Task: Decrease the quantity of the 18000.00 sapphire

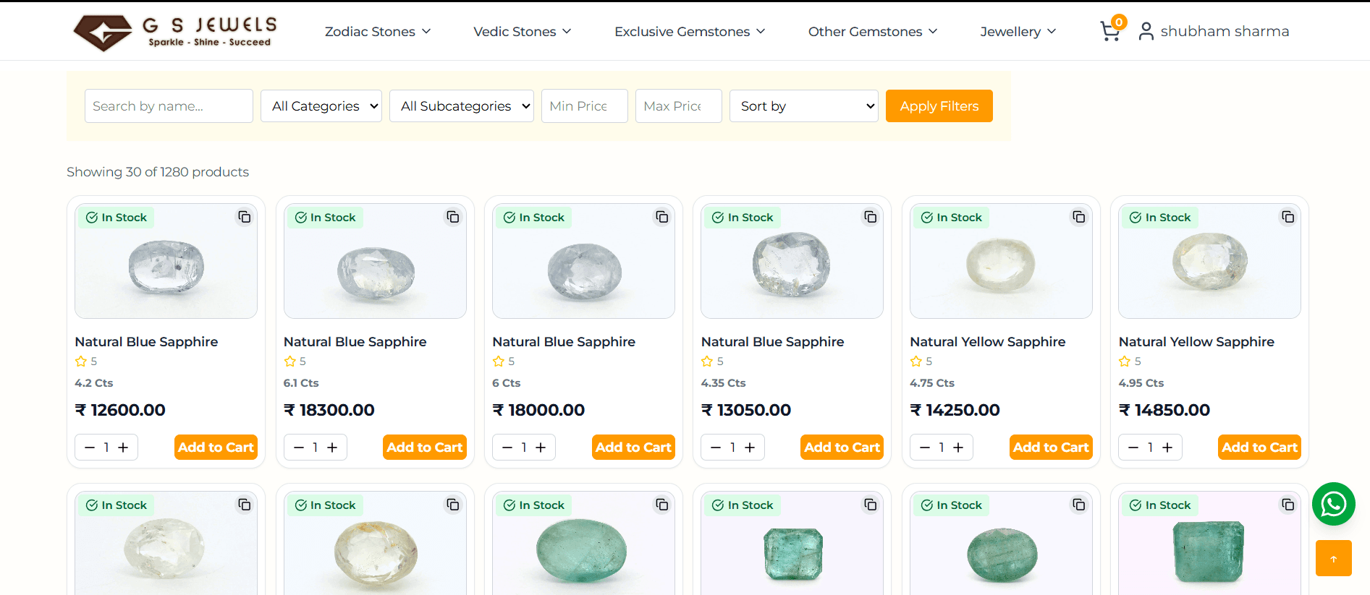Action: [x=507, y=448]
